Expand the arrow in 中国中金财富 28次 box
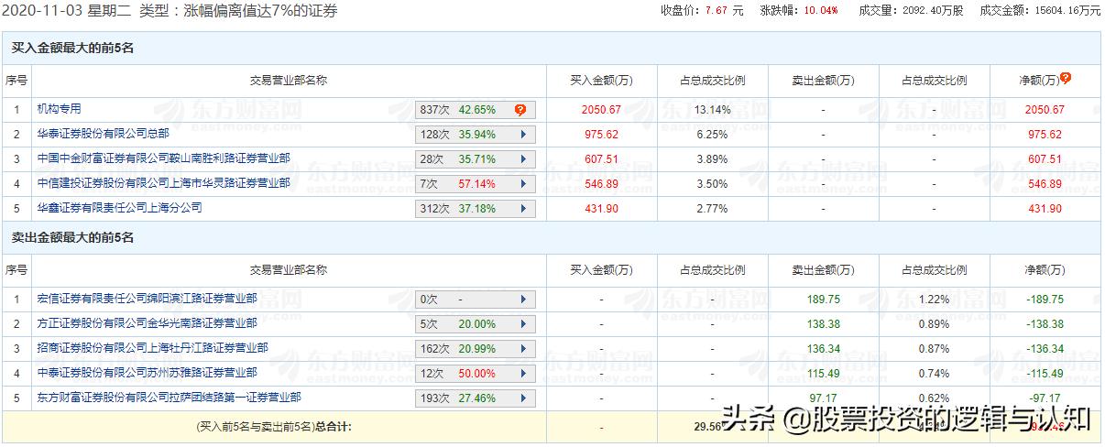Viewport: 1105px width, 447px height. point(523,159)
